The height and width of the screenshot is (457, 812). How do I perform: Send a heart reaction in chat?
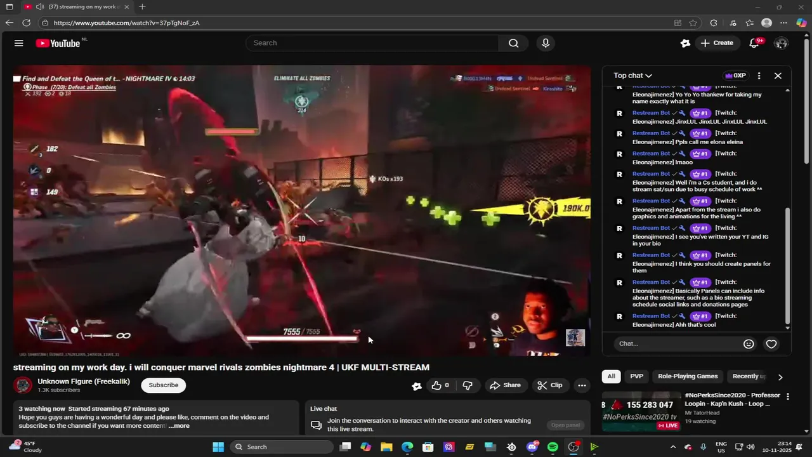[771, 344]
